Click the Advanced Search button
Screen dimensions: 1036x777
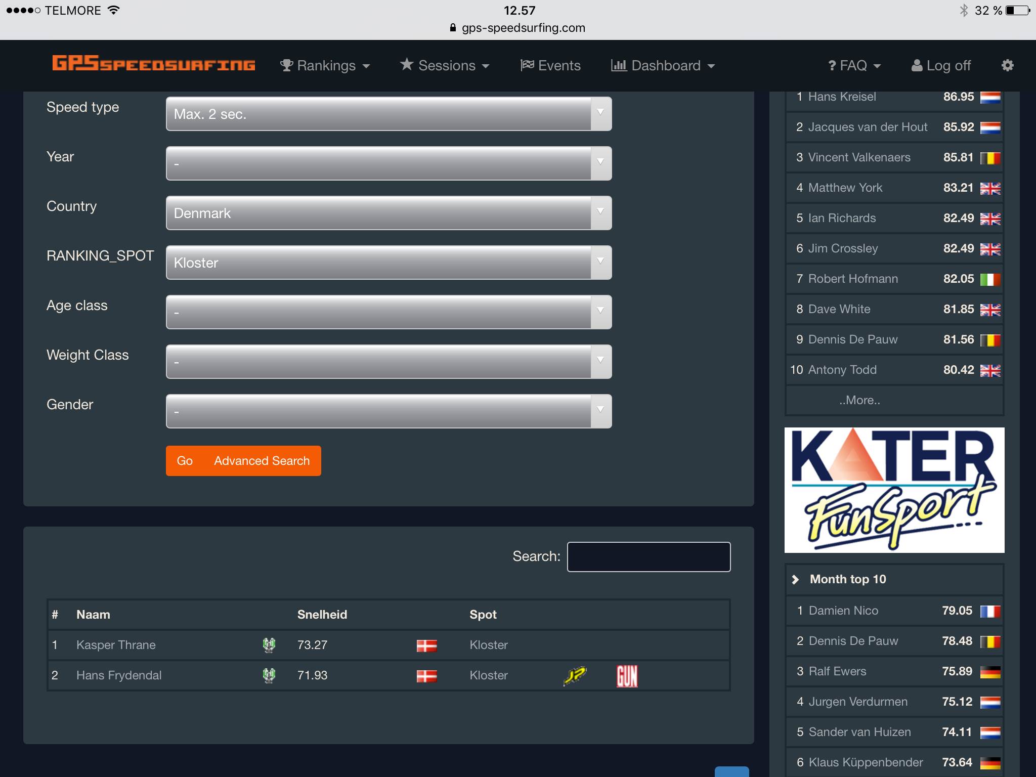click(x=262, y=461)
